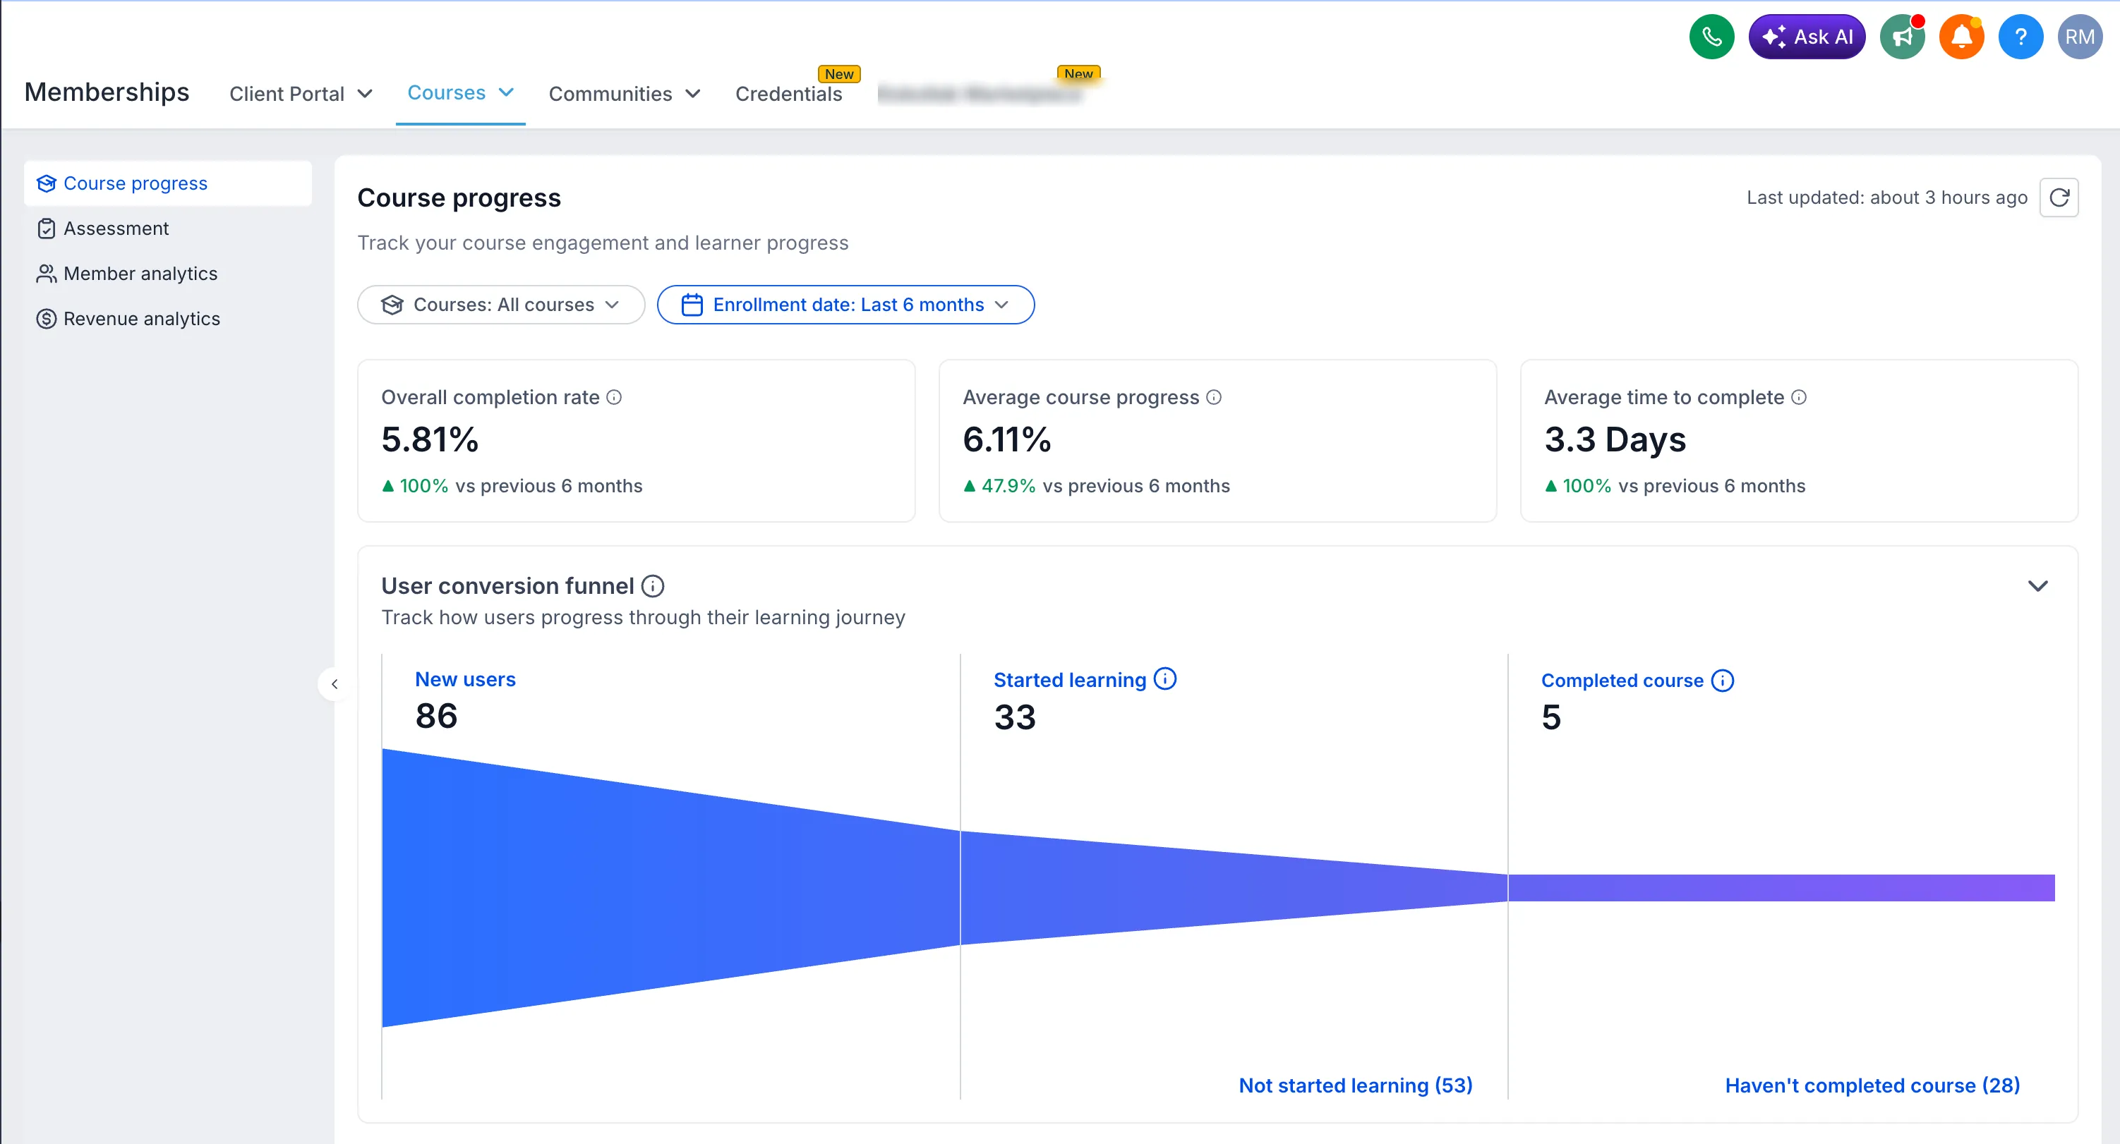Show info for Overall completion rate
Viewport: 2120px width, 1144px height.
(614, 397)
